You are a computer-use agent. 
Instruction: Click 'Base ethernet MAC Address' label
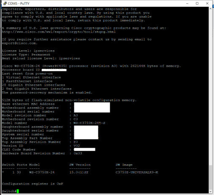tap(28, 104)
